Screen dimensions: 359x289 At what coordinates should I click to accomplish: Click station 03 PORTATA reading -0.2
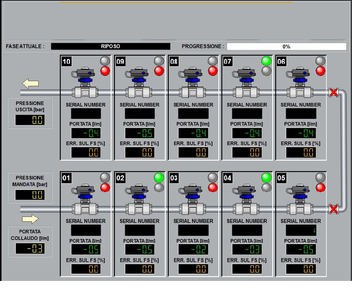click(193, 249)
